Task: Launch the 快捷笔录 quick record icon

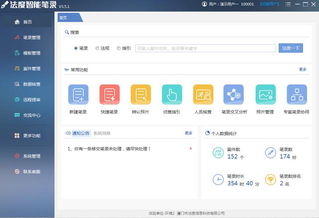Action: pyautogui.click(x=109, y=94)
